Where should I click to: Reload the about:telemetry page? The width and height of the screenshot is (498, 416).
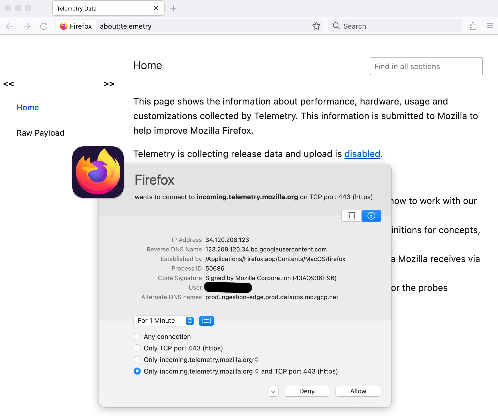coord(44,26)
